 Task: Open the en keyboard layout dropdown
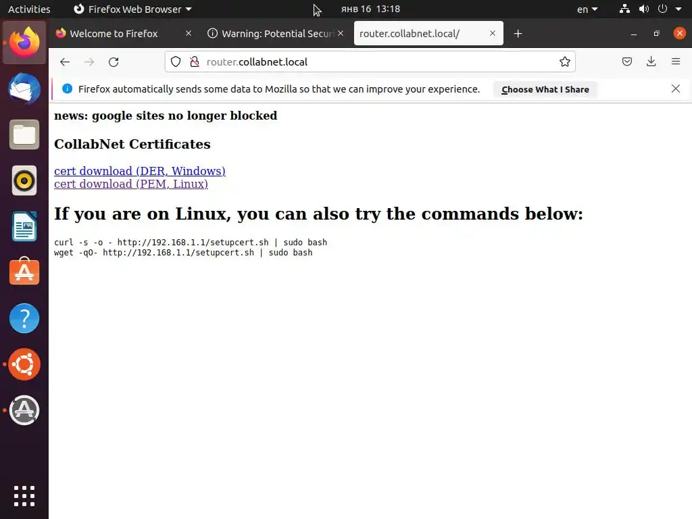coord(587,9)
